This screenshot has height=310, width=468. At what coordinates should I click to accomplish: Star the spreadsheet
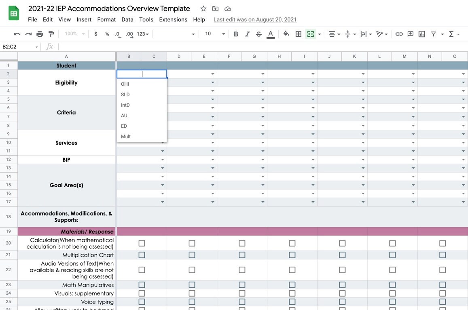(203, 8)
